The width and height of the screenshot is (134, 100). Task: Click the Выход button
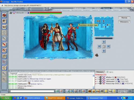tap(124, 18)
